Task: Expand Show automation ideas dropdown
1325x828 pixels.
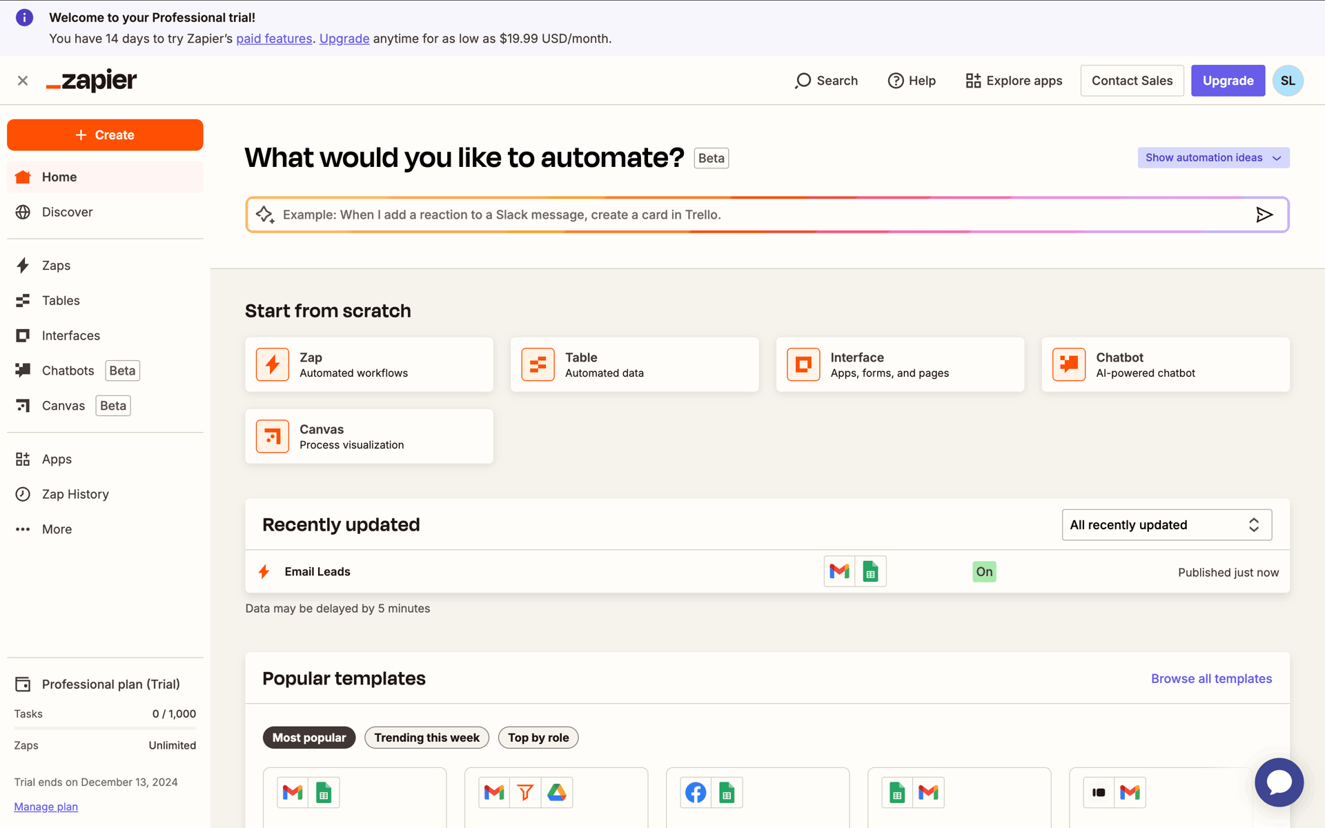Action: pyautogui.click(x=1213, y=157)
